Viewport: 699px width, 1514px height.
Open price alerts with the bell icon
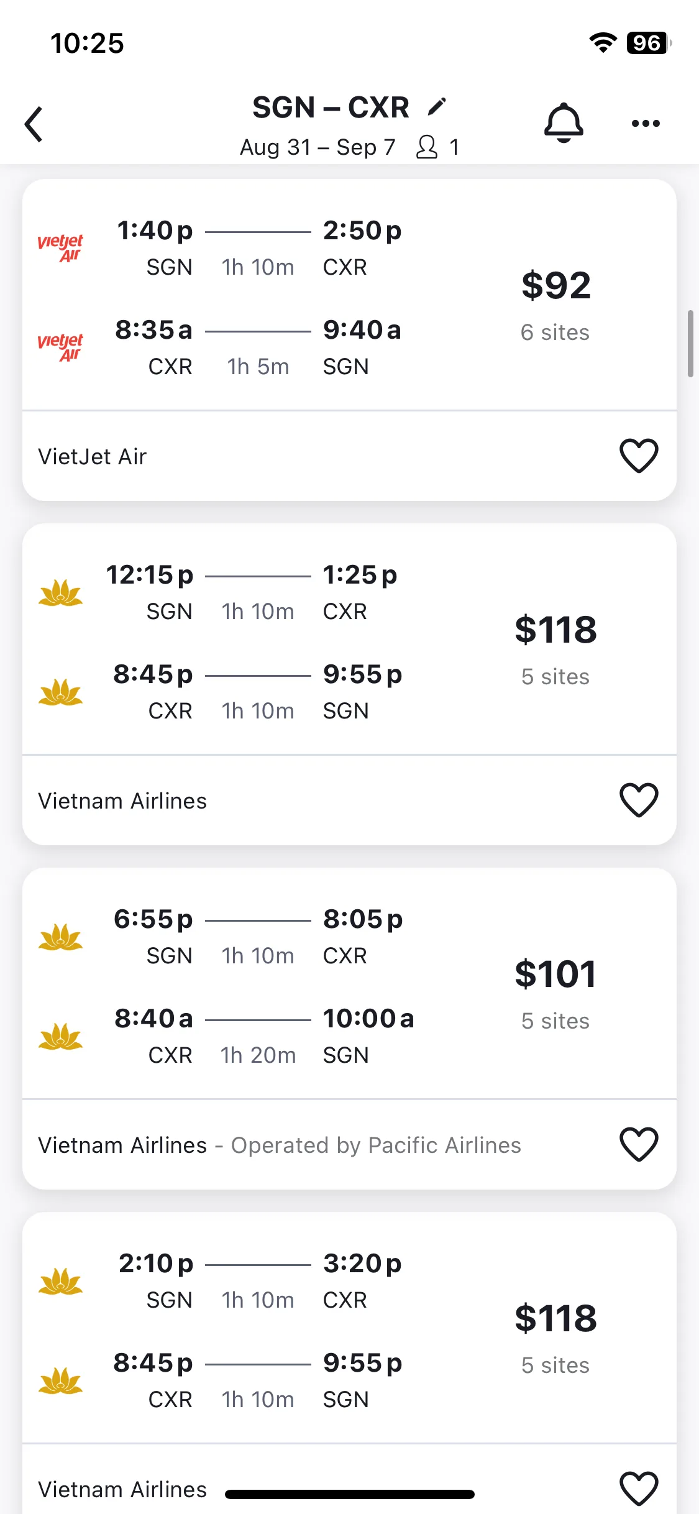click(x=564, y=123)
